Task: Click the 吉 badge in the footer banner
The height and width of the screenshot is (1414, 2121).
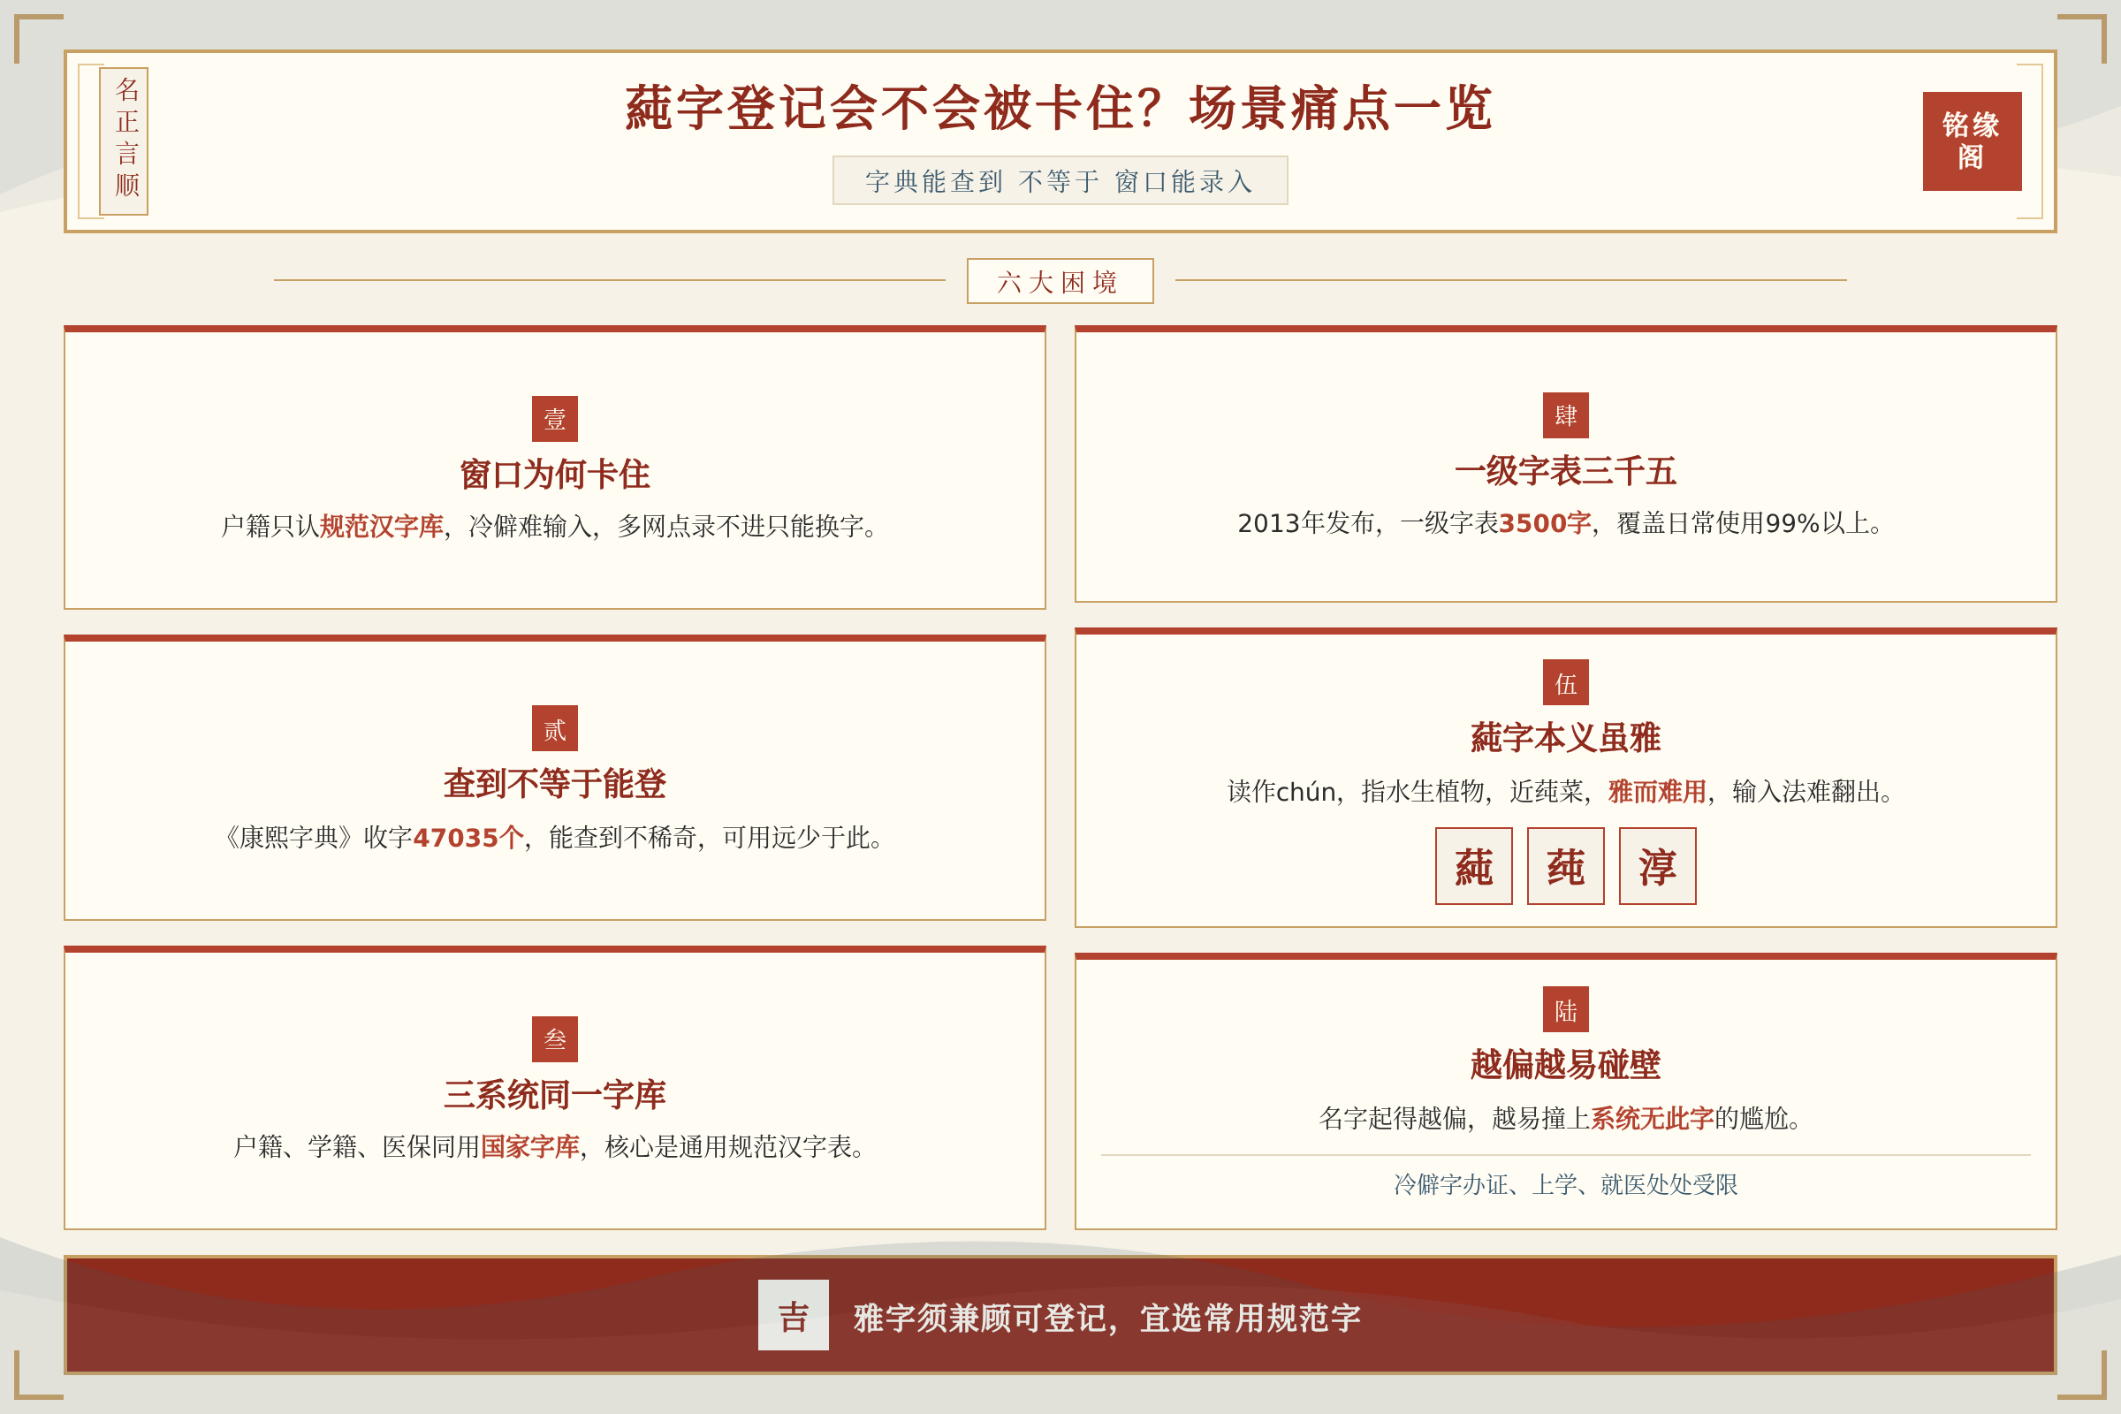Action: pos(794,1315)
